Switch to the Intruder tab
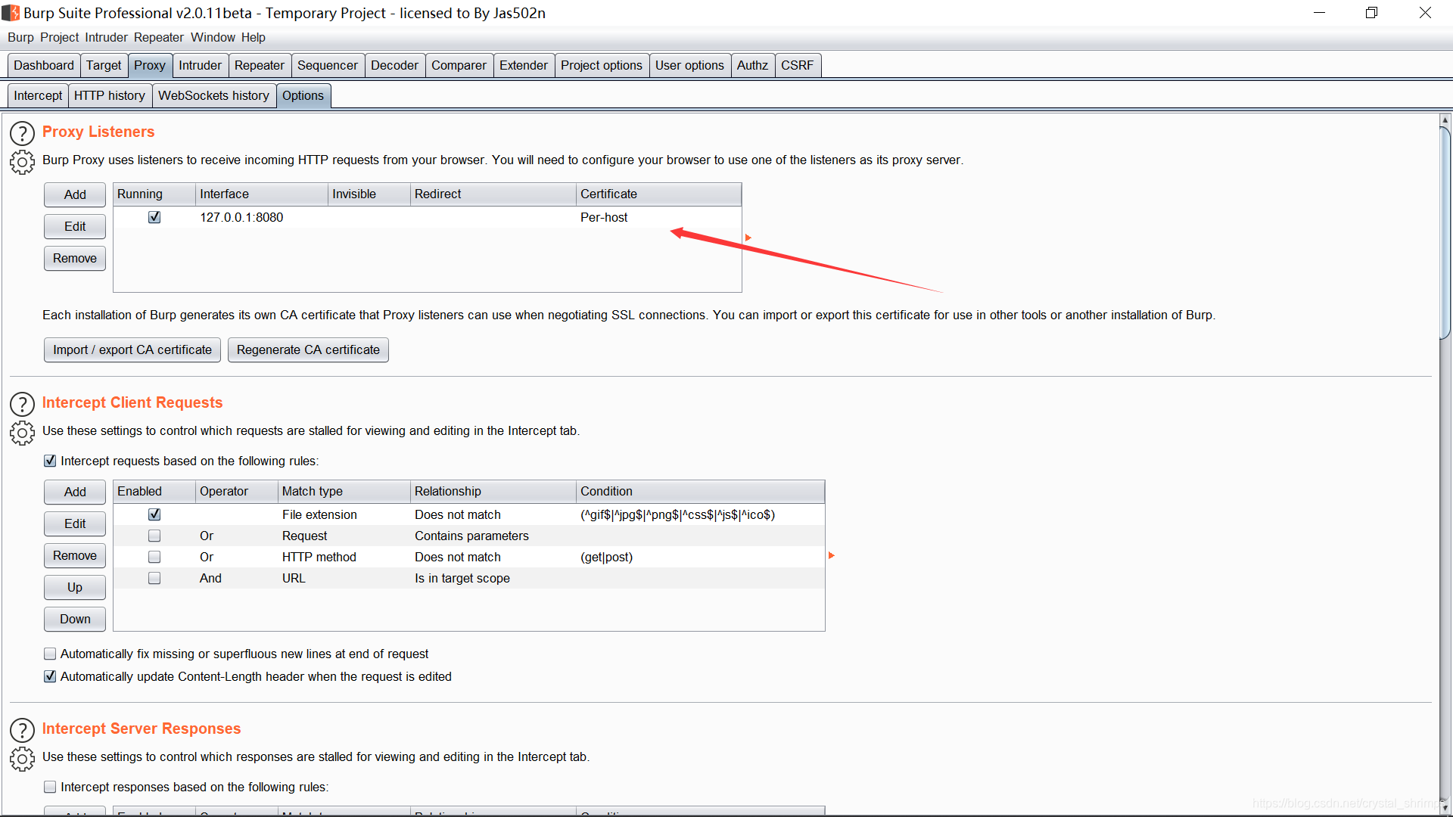The width and height of the screenshot is (1453, 817). point(200,65)
